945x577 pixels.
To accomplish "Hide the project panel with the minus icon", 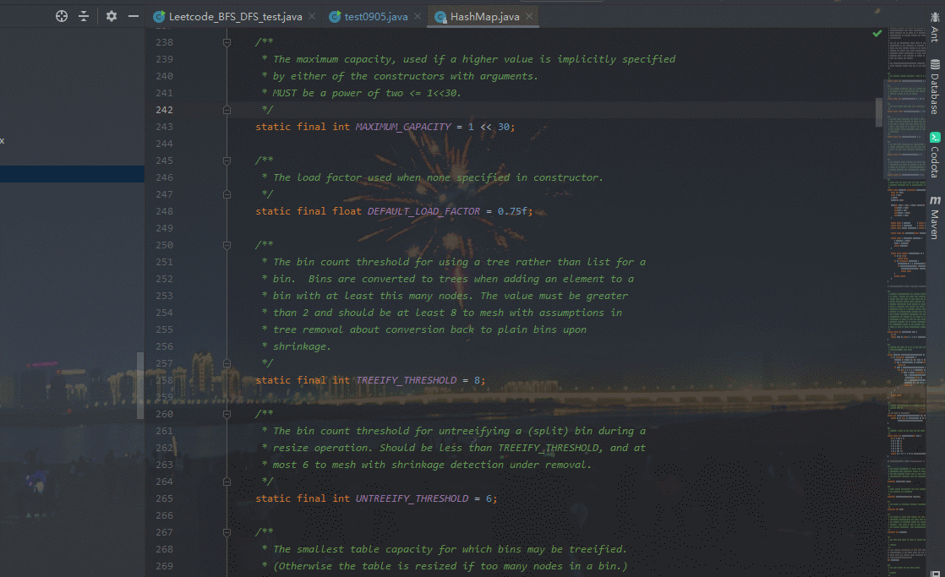I will tap(134, 16).
